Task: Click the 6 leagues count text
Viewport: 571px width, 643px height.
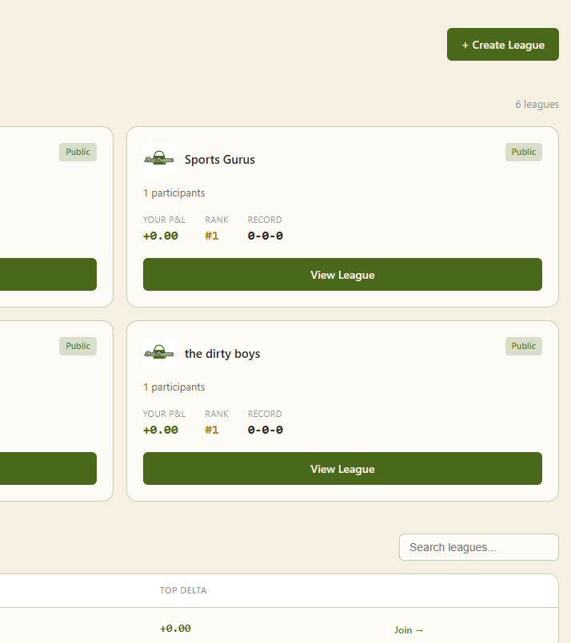Action: [537, 104]
